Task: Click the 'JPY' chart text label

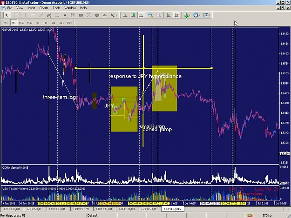Action: click(109, 106)
